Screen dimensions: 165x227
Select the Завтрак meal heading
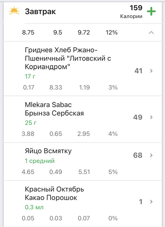tap(40, 12)
